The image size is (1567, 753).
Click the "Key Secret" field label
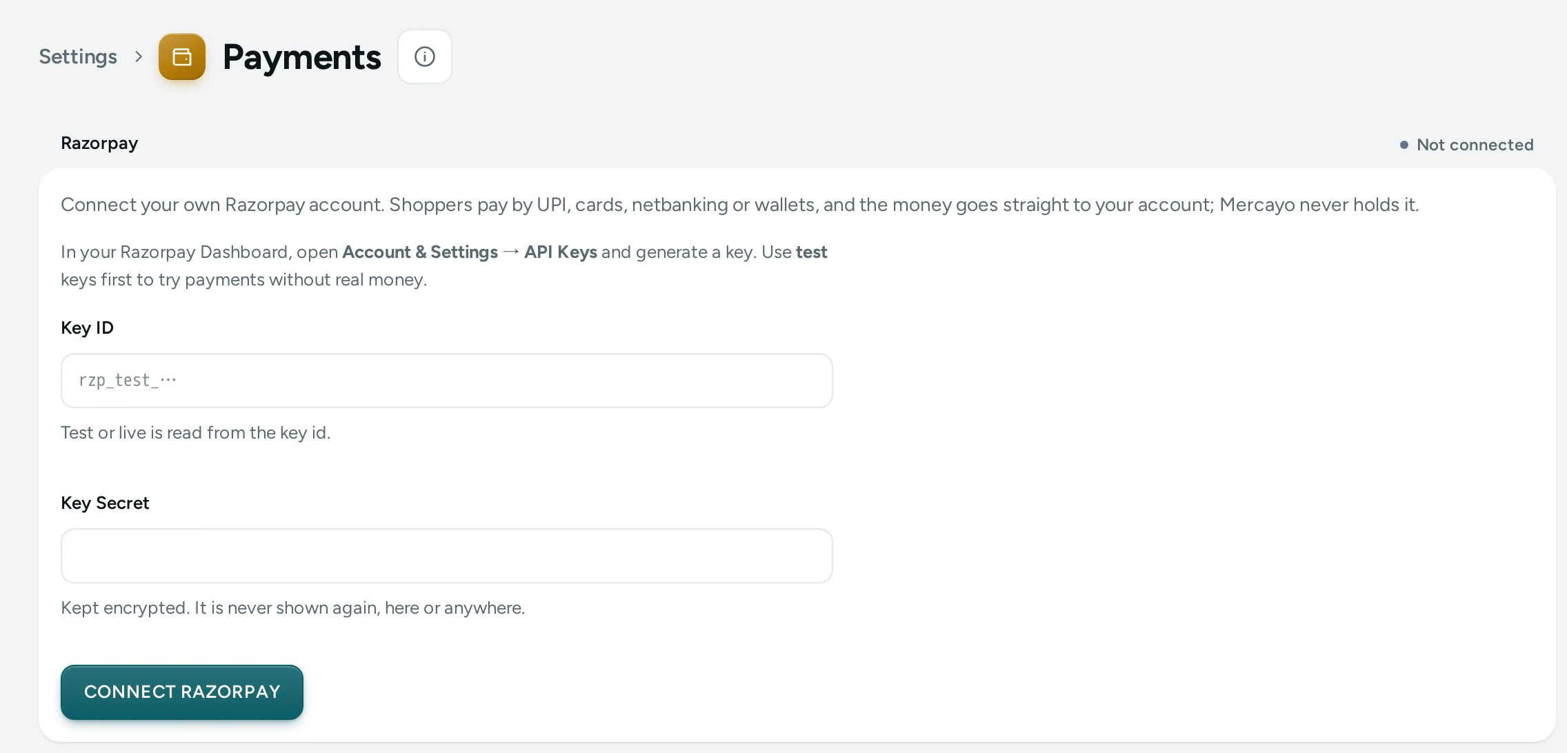coord(105,503)
